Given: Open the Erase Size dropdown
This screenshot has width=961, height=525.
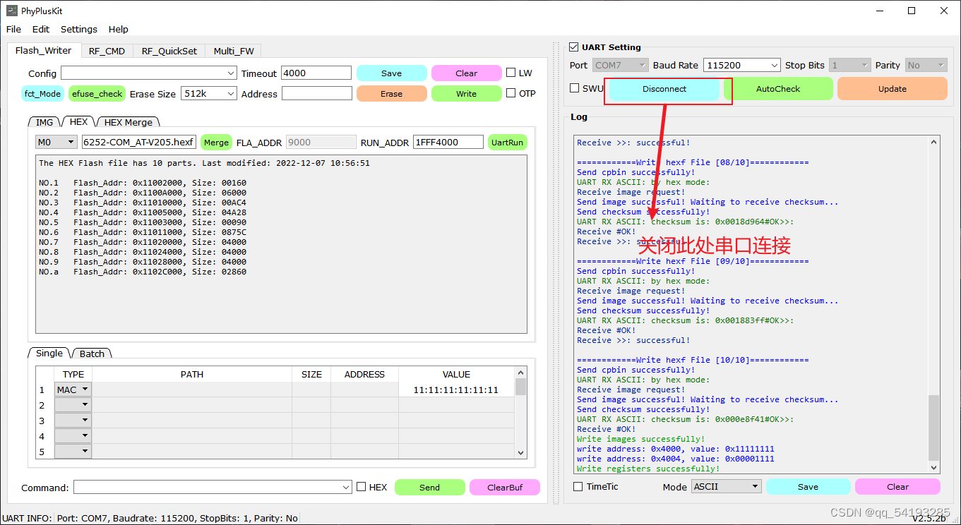Looking at the screenshot, I should (x=209, y=94).
